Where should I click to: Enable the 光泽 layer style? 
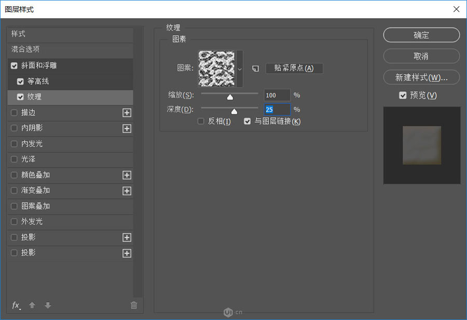click(15, 159)
